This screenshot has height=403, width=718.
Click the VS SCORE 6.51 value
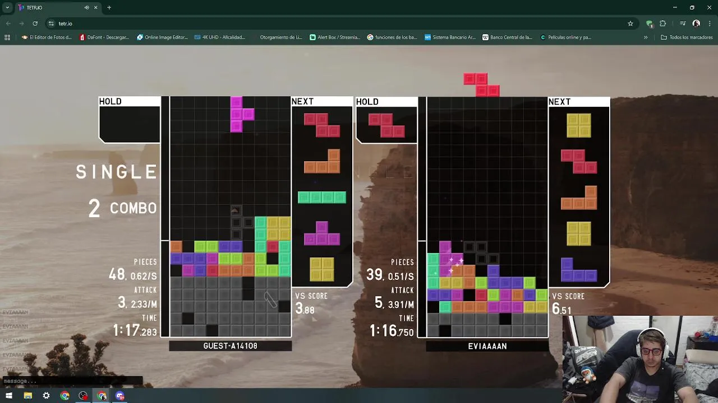[x=561, y=310]
